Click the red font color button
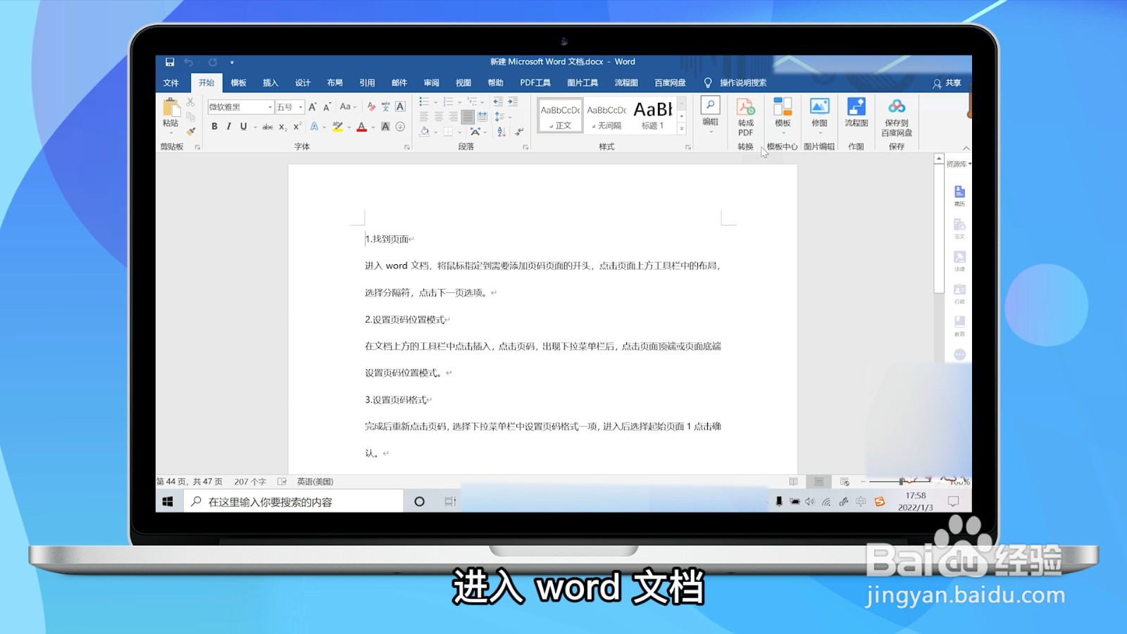This screenshot has width=1127, height=634. click(x=361, y=127)
